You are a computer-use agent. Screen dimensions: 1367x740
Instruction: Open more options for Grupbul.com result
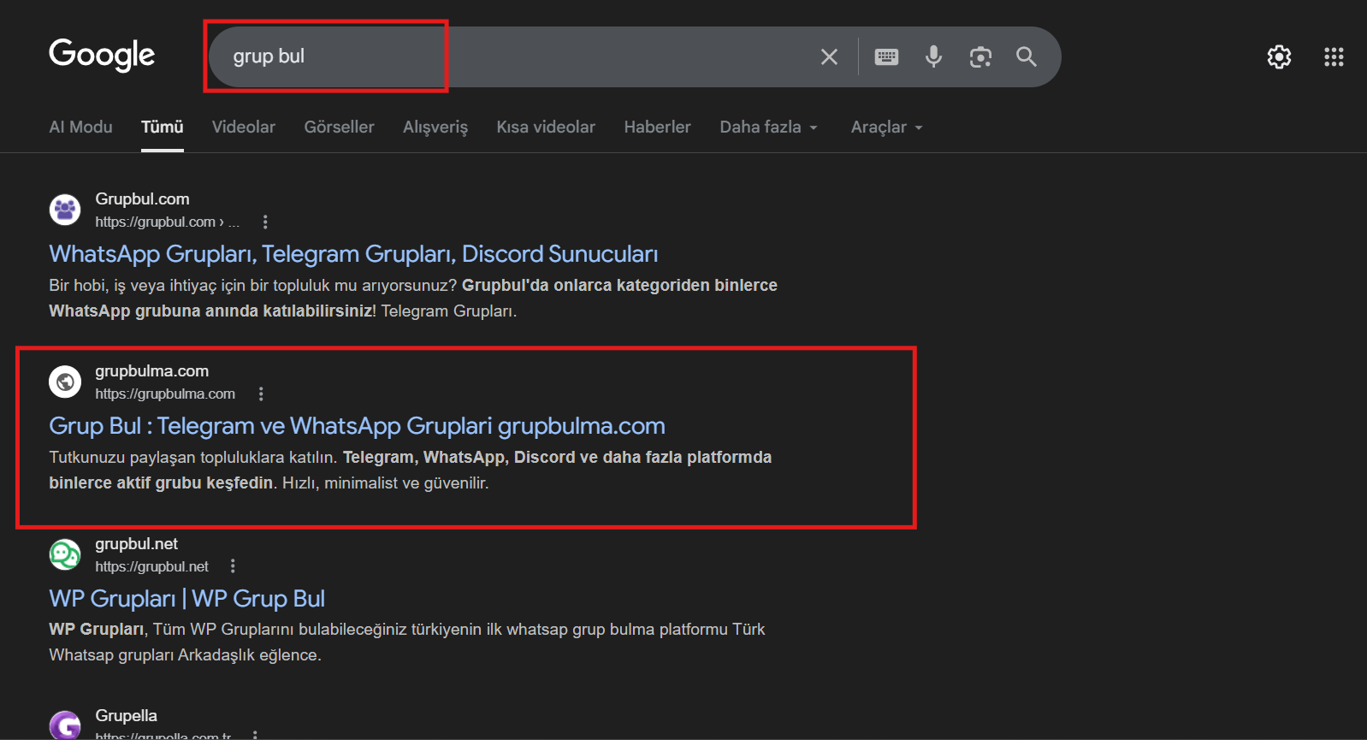265,222
